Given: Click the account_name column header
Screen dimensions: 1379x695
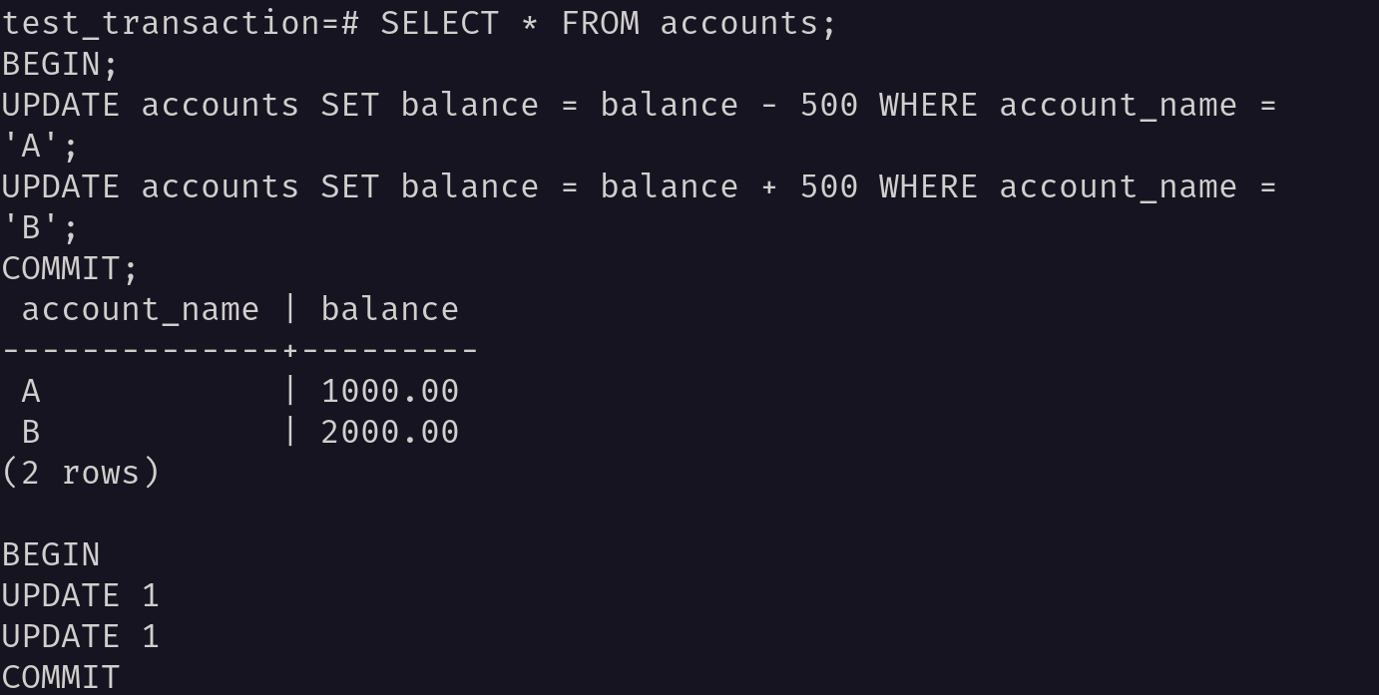Looking at the screenshot, I should (141, 309).
